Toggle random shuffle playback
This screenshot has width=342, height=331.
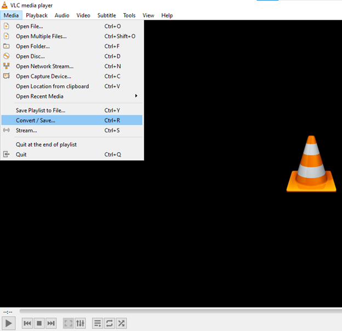pos(121,323)
